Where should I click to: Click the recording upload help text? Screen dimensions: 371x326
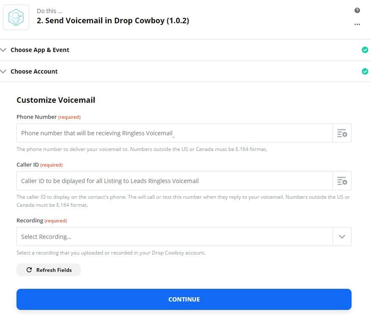[111, 253]
